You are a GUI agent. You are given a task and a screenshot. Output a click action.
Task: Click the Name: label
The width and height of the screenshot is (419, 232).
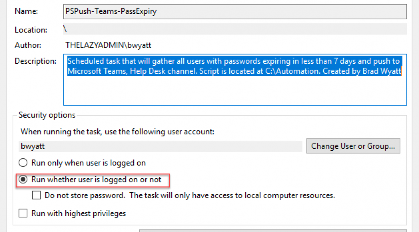26,11
